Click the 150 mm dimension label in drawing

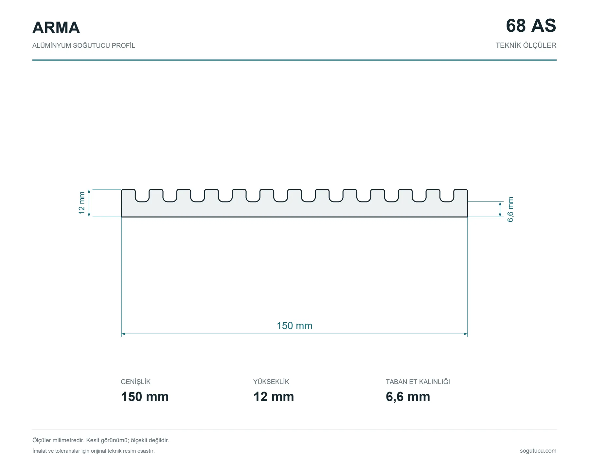(294, 326)
